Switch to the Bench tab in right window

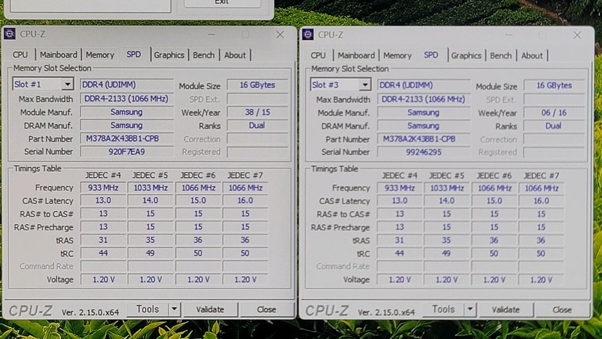(501, 55)
